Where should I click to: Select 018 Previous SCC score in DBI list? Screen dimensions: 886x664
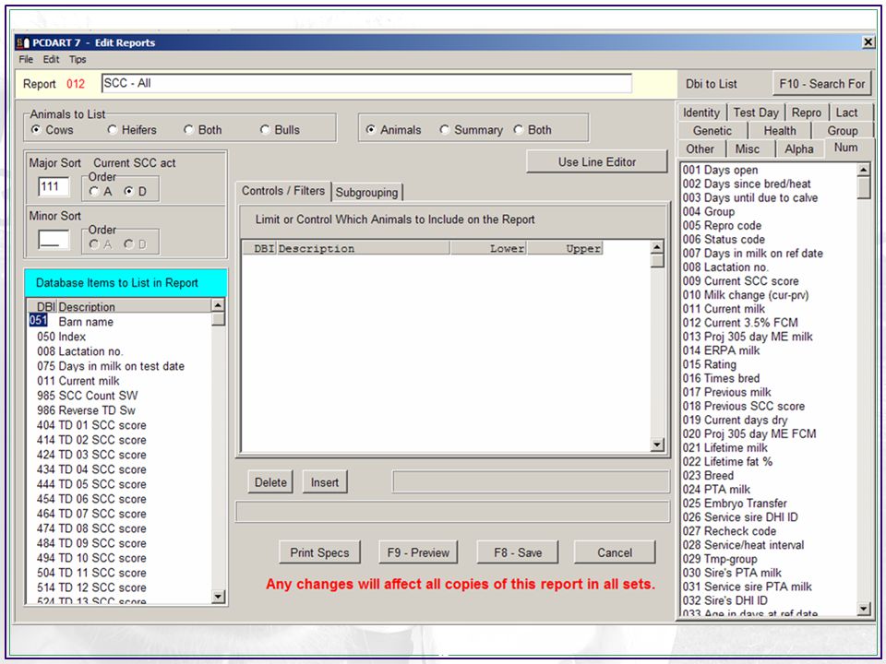tap(769, 406)
